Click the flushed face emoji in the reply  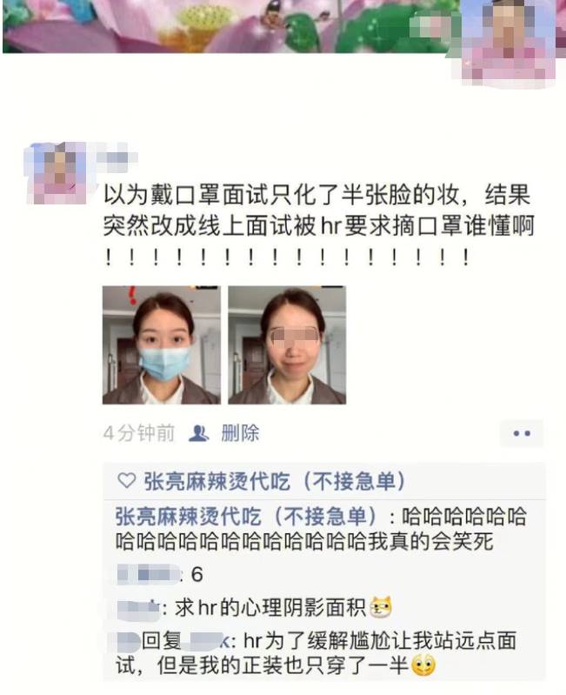click(x=423, y=665)
